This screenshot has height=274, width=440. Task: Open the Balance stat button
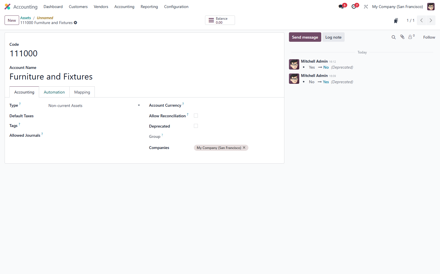(220, 20)
